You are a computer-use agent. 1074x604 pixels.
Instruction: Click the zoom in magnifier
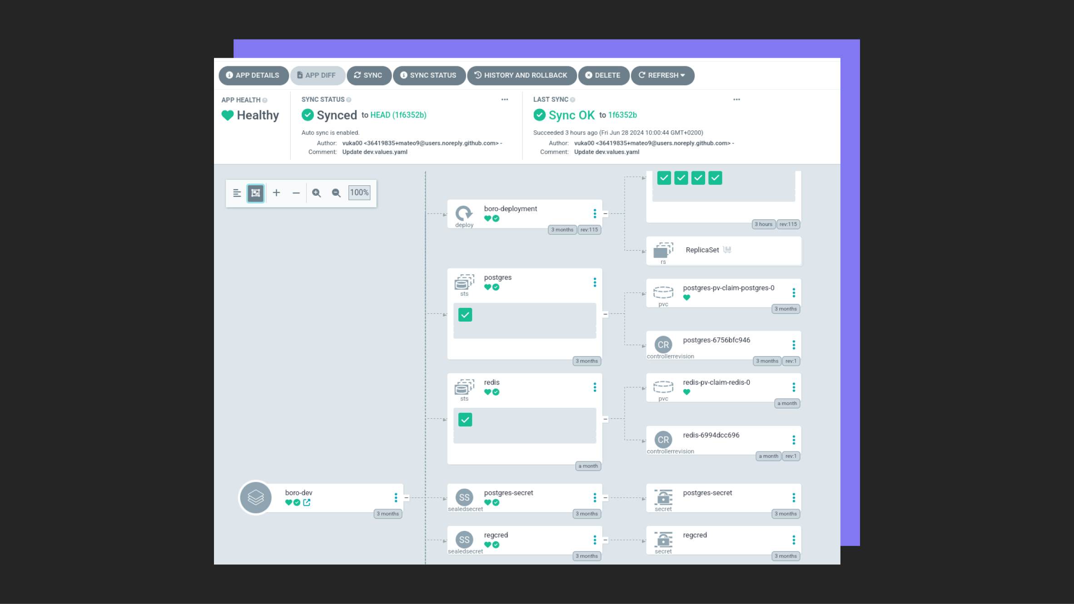click(x=317, y=193)
